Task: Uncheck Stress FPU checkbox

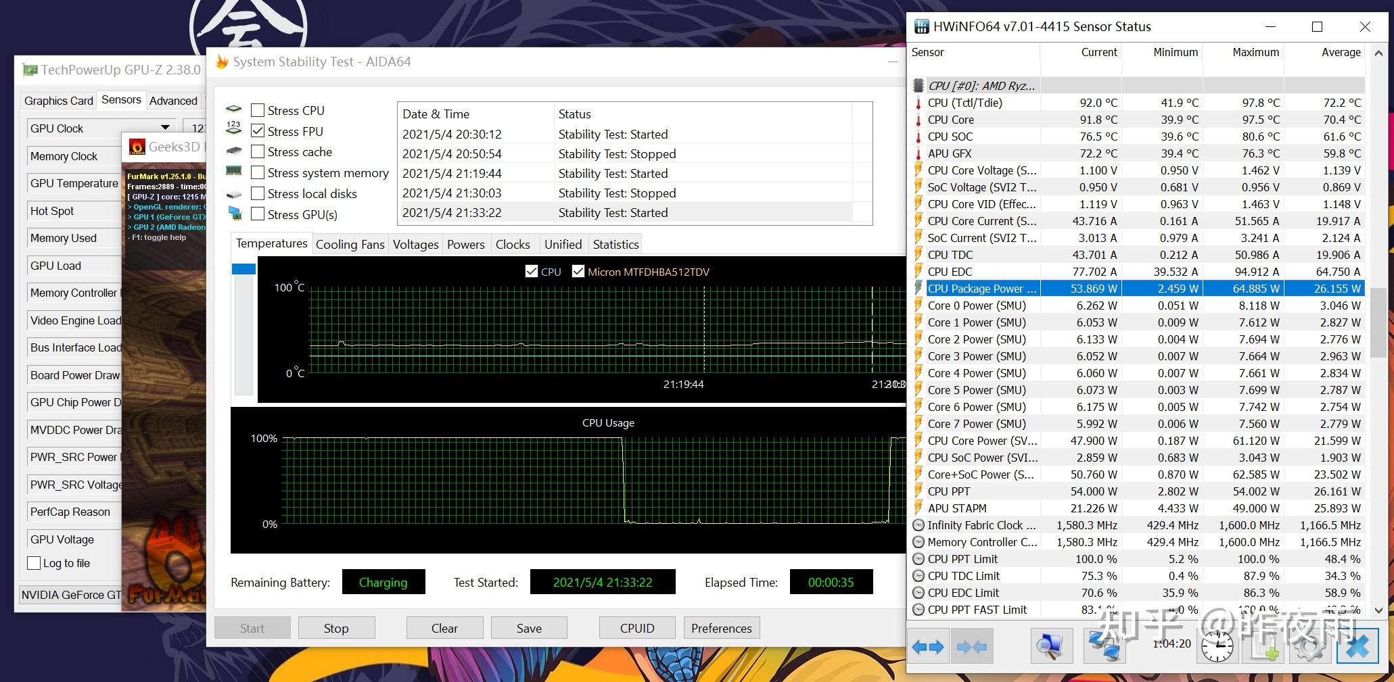Action: (x=258, y=131)
